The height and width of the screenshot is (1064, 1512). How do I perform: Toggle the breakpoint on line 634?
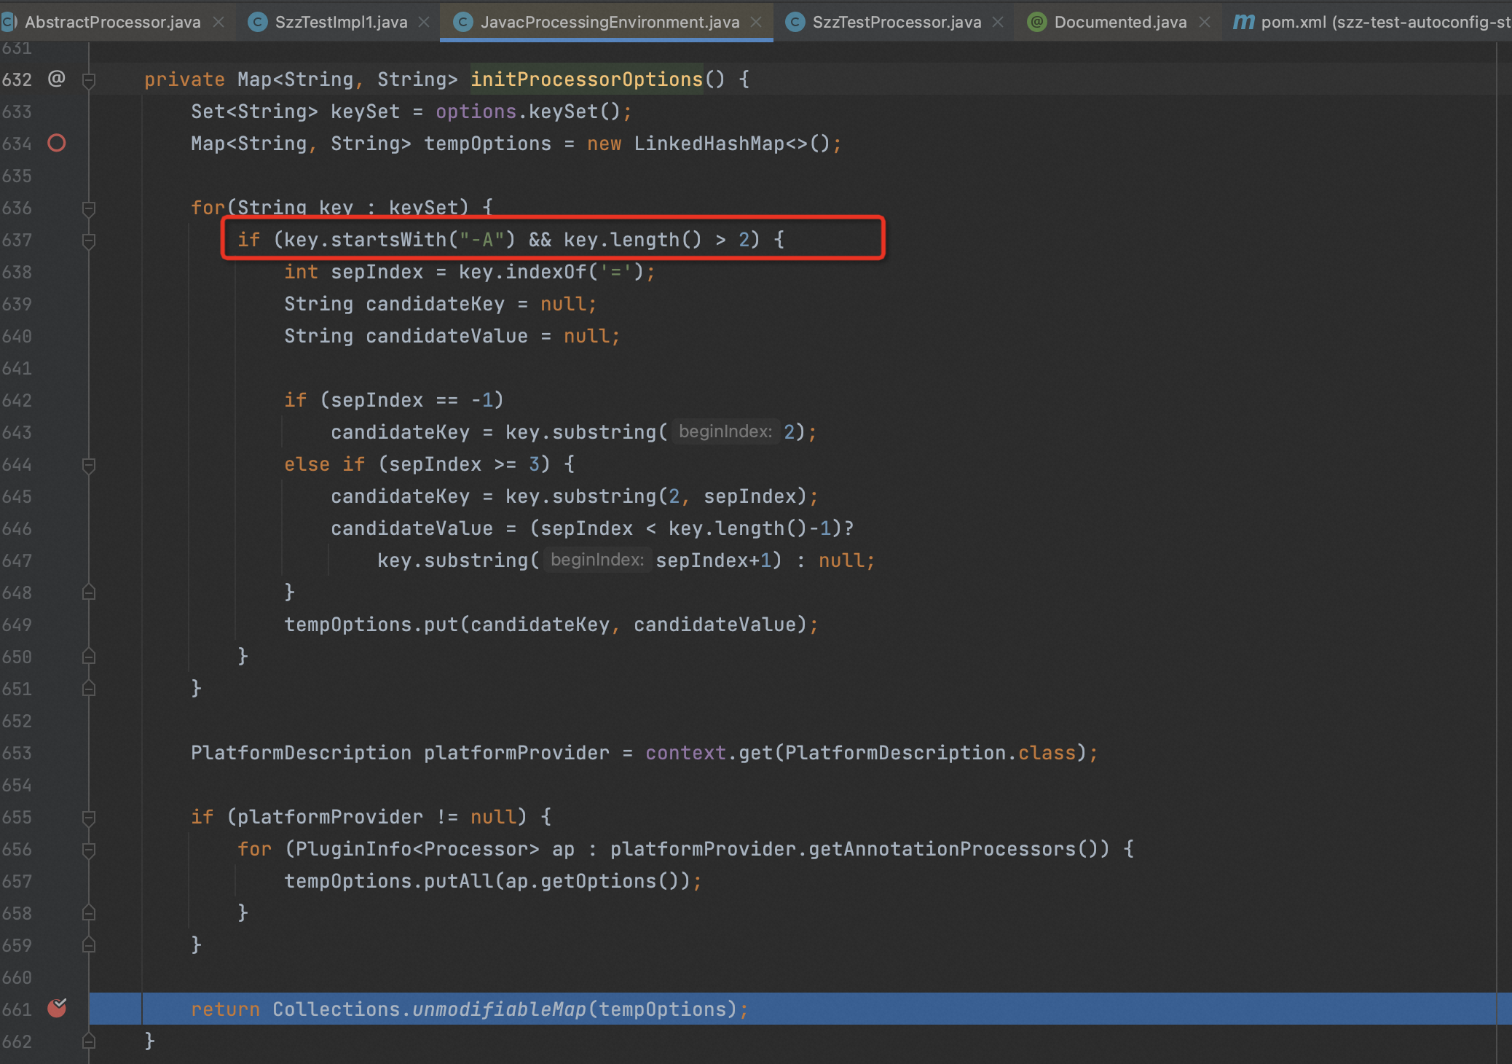point(56,143)
